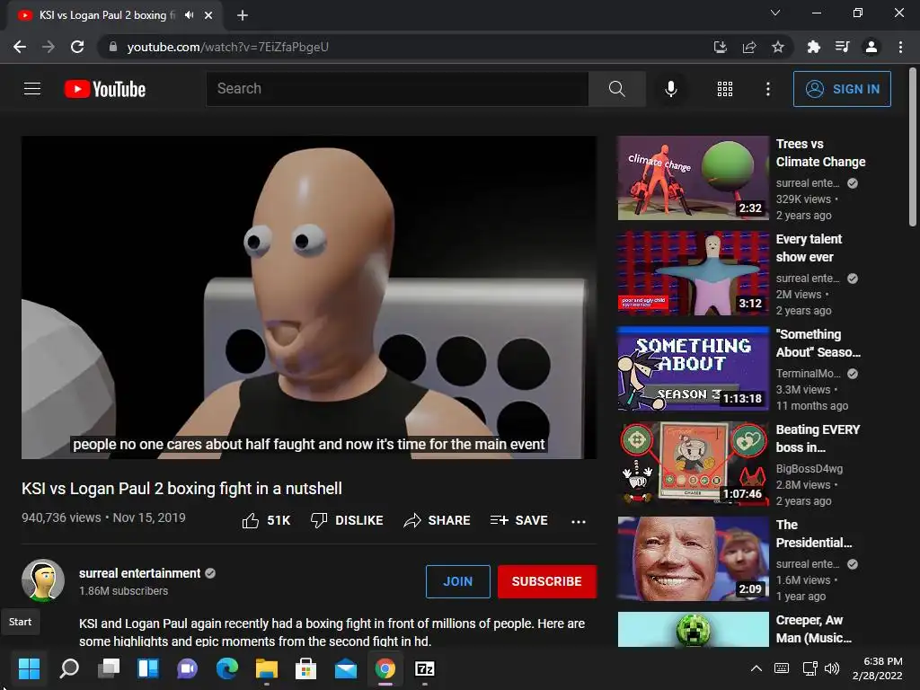920x690 pixels.
Task: Open Windows Start menu
Action: coord(29,668)
